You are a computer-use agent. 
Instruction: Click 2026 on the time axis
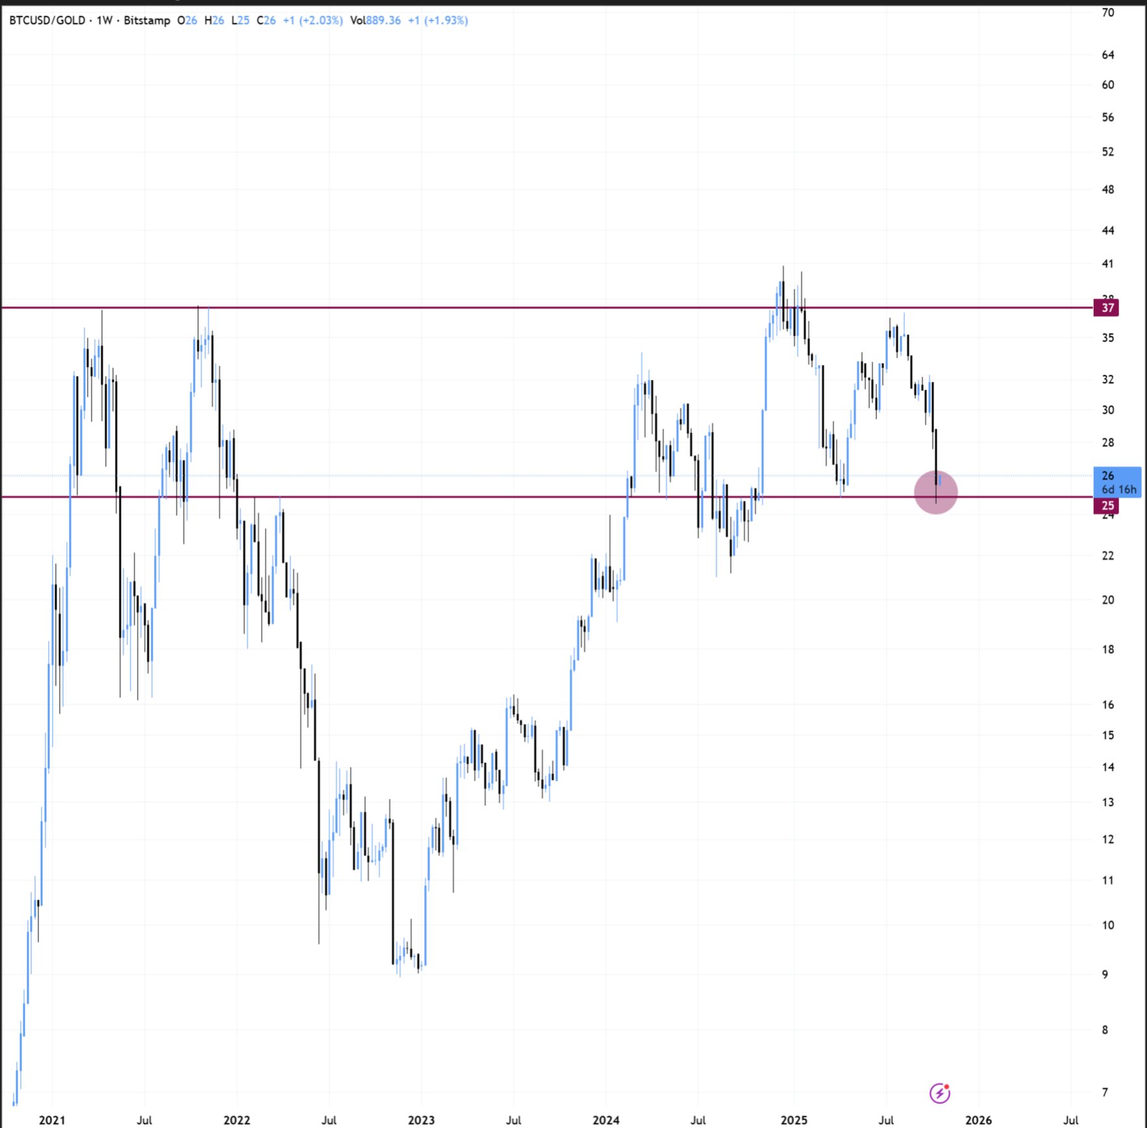coord(978,1120)
